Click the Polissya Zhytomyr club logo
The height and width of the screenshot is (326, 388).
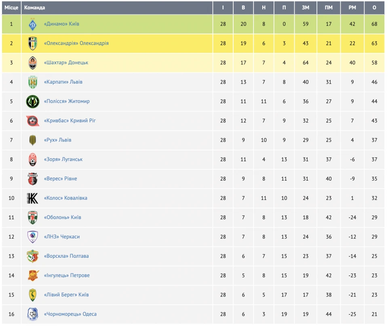click(x=33, y=101)
